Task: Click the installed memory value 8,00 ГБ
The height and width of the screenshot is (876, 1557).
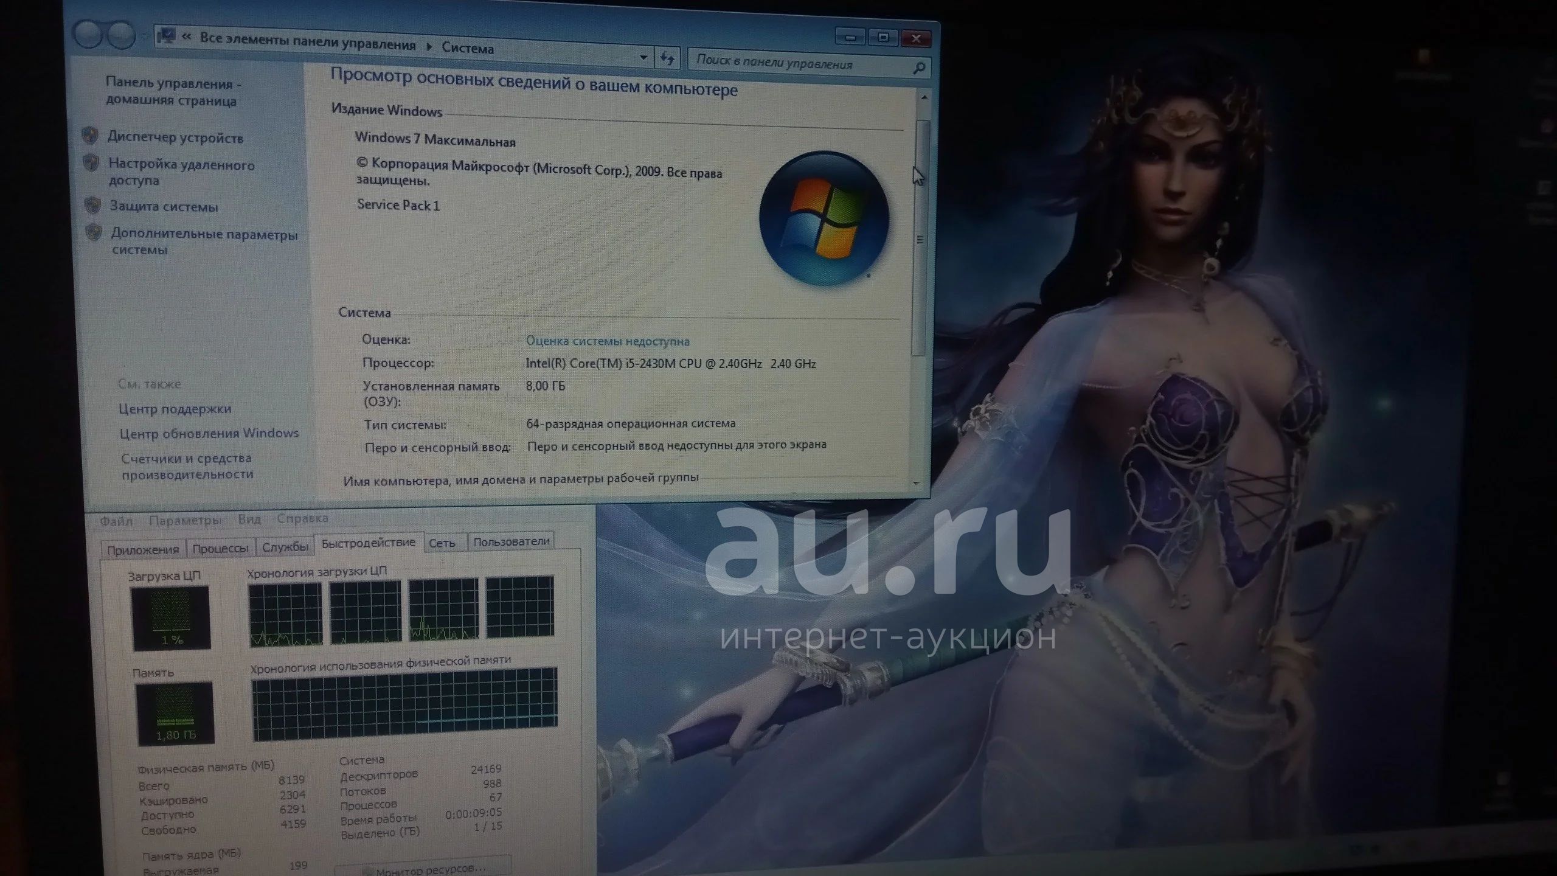Action: (546, 386)
